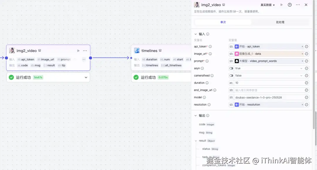The image size is (317, 170).
Task: Show info for end_image_url parameter
Action: pos(215,90)
